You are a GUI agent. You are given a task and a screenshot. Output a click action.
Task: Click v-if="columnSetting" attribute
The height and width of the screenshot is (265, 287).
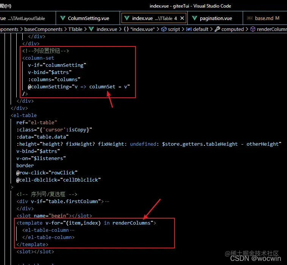point(57,65)
